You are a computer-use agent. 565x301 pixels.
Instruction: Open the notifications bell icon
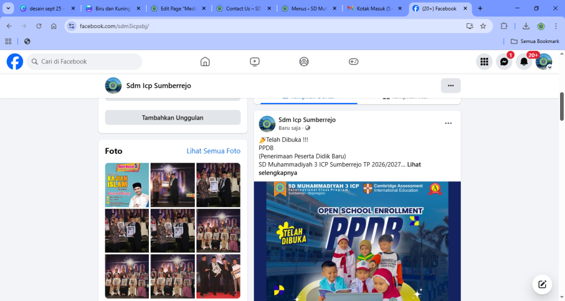pos(524,62)
